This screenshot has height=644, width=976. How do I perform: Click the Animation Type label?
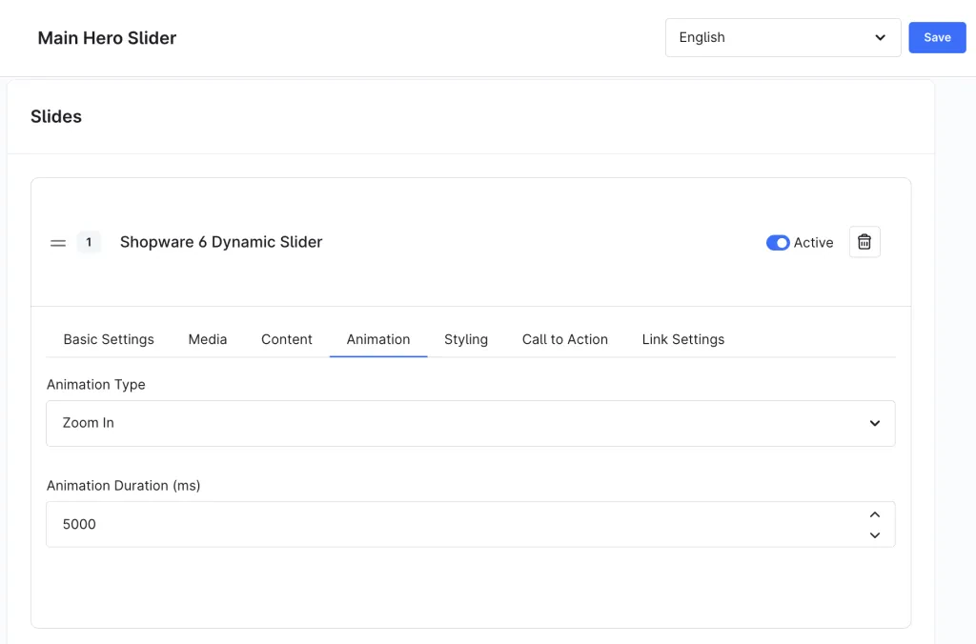[96, 385]
